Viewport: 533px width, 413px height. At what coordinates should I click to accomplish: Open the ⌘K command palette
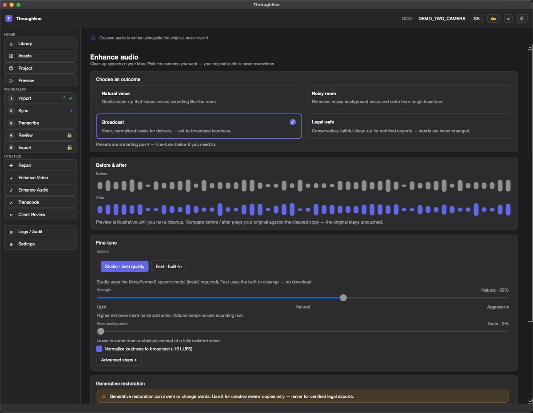477,19
